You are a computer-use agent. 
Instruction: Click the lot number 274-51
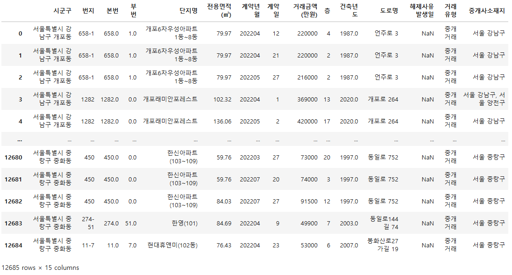(x=88, y=223)
